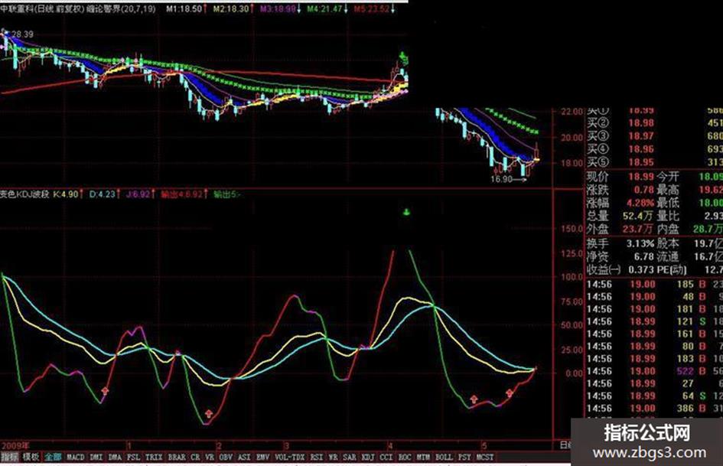Click the trade tick with volume 386
This screenshot has width=723, height=466.
click(x=685, y=409)
